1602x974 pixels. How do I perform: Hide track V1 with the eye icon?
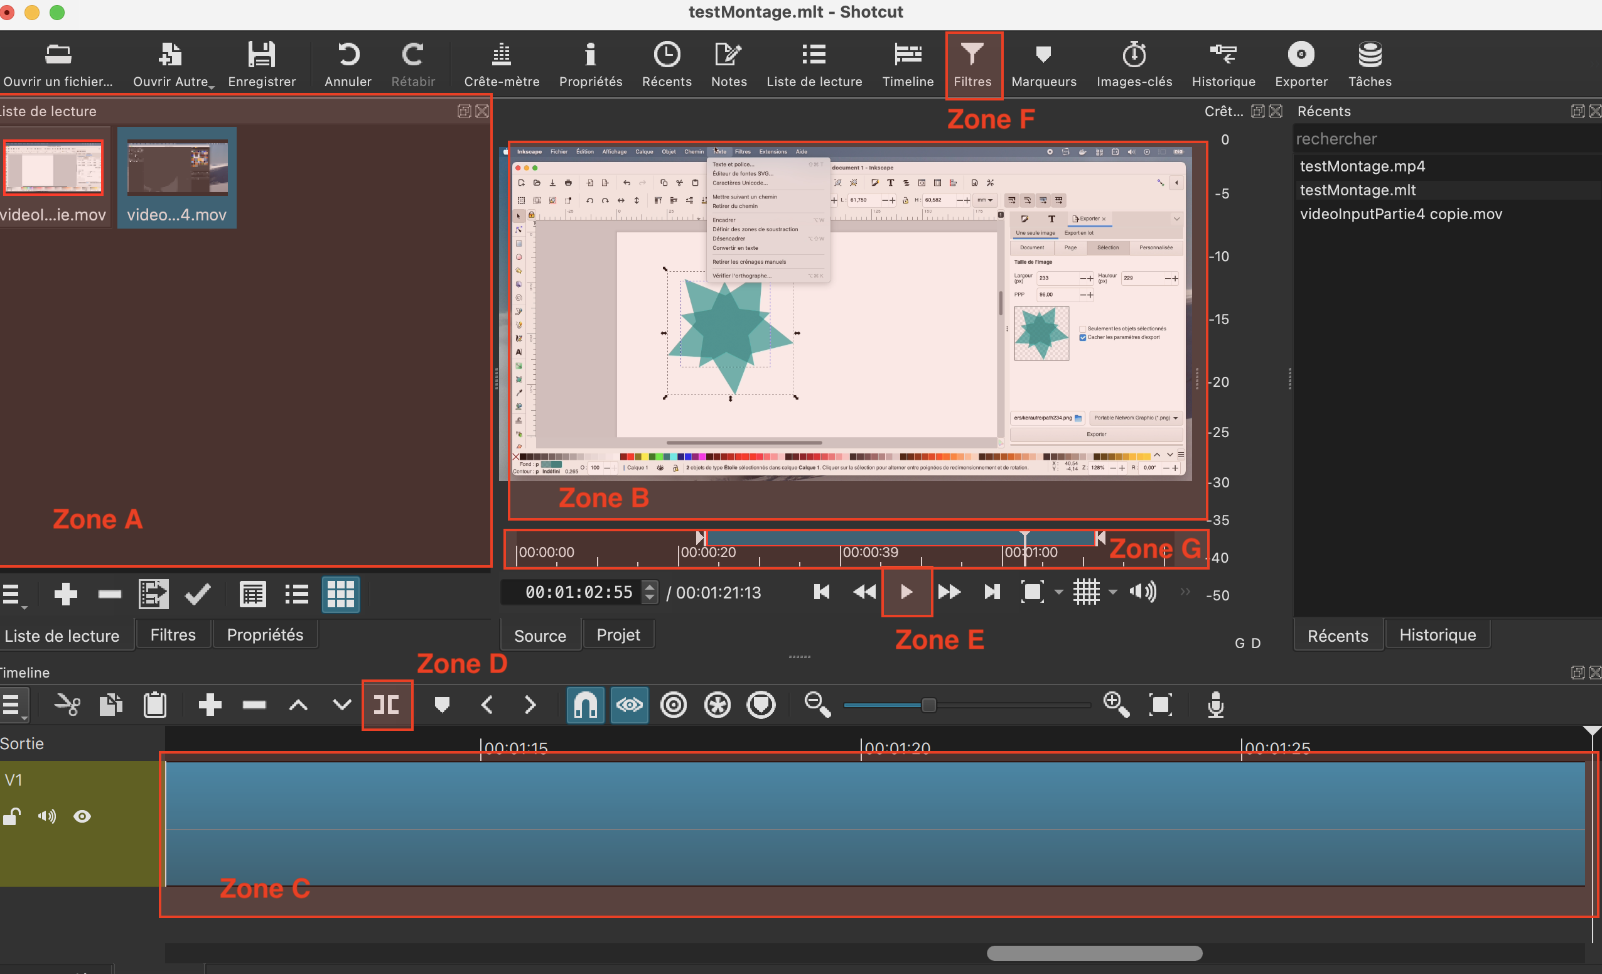[82, 816]
